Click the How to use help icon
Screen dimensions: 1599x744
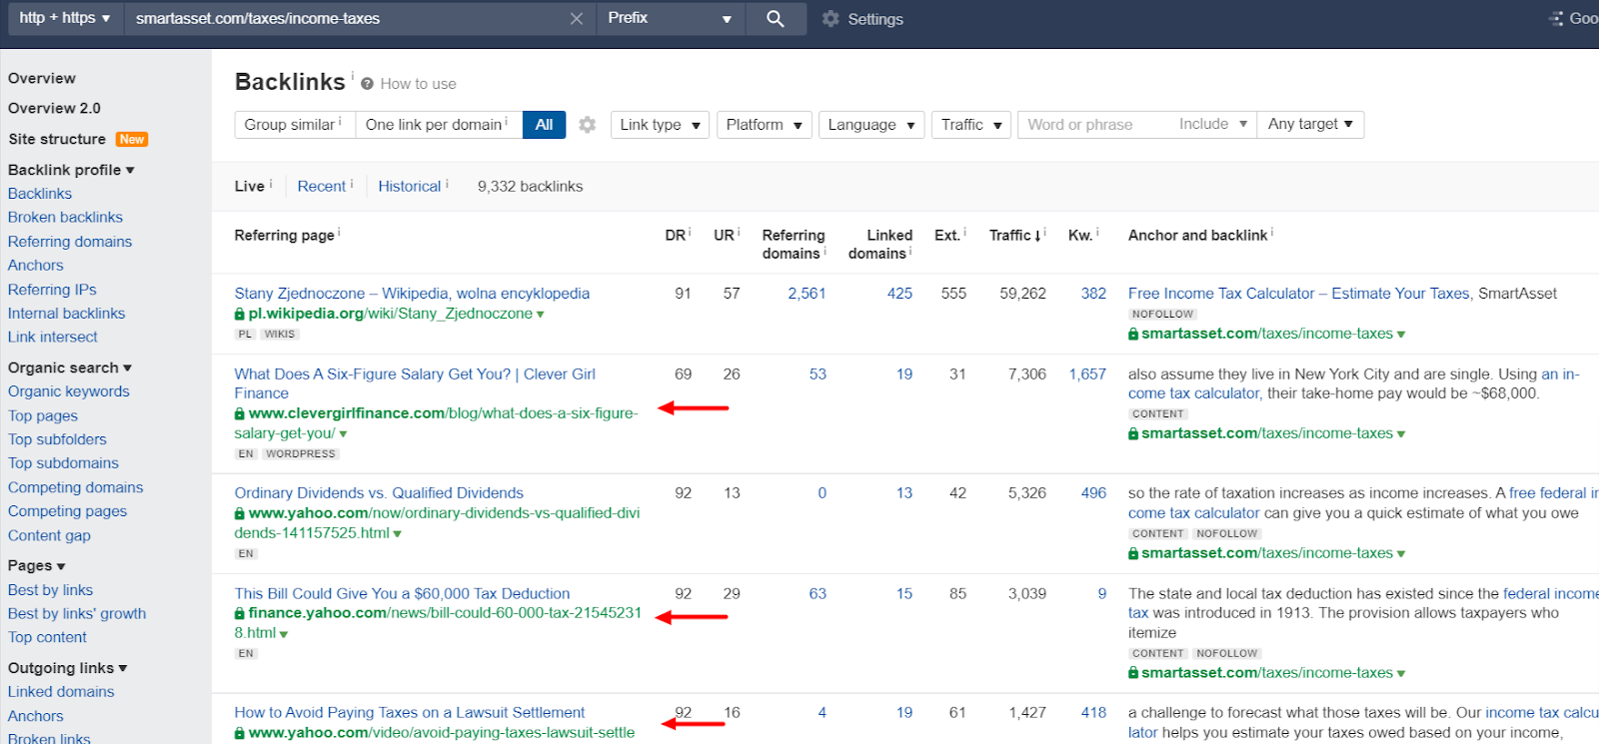(367, 84)
